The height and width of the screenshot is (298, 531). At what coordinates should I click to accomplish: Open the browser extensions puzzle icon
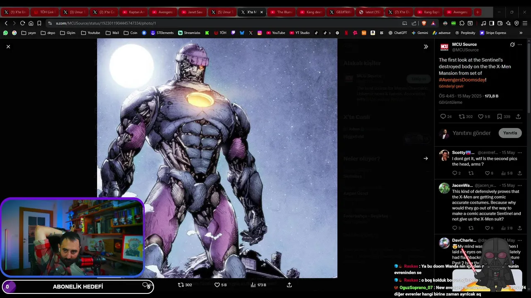(462, 23)
